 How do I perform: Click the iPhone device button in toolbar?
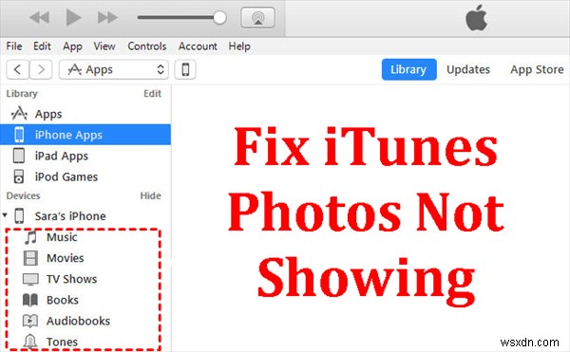[185, 69]
